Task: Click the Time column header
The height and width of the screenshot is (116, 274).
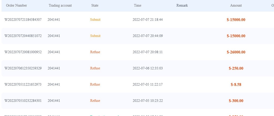Action: tap(138, 5)
